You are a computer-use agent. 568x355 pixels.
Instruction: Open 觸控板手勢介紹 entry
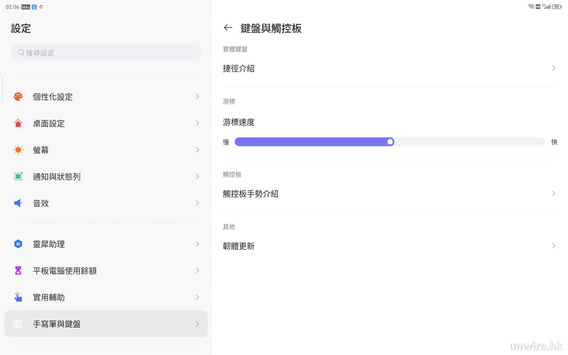(251, 194)
